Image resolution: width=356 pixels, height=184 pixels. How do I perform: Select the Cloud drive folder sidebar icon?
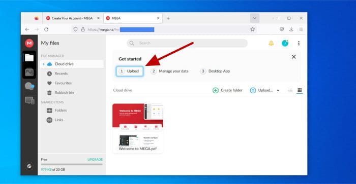(x=29, y=58)
